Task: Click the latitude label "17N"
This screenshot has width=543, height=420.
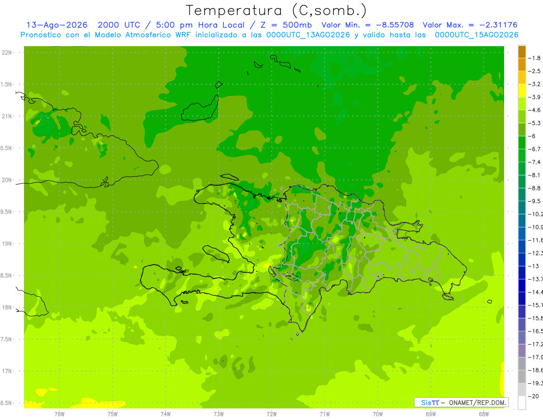Action: pyautogui.click(x=7, y=371)
